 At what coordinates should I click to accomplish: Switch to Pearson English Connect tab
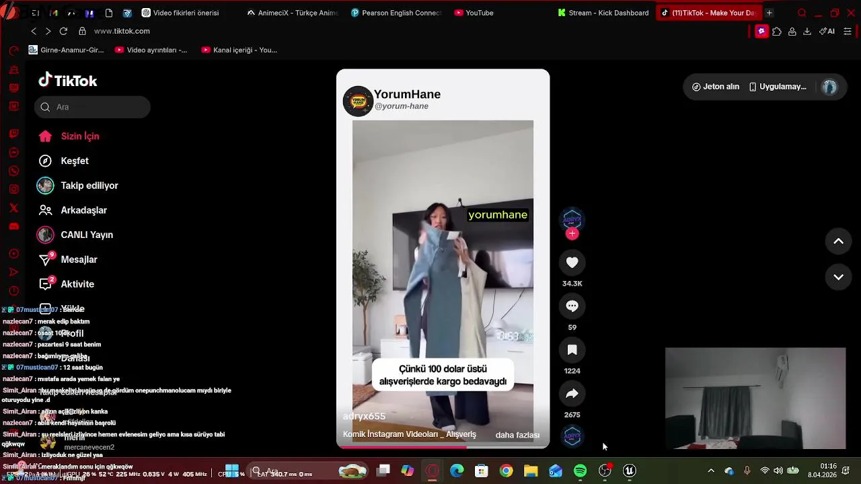pyautogui.click(x=397, y=13)
